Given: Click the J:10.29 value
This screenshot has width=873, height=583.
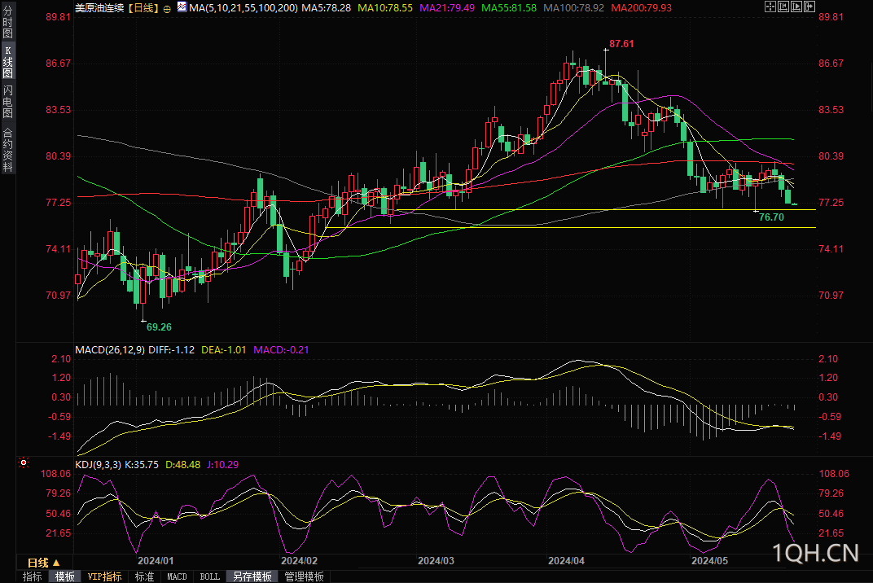Looking at the screenshot, I should tap(222, 464).
